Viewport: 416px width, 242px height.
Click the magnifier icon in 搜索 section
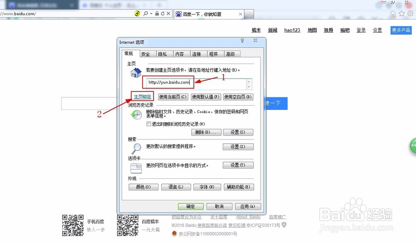136,149
